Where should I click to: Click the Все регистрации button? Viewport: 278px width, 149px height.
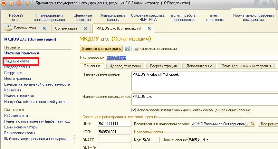(x=268, y=124)
